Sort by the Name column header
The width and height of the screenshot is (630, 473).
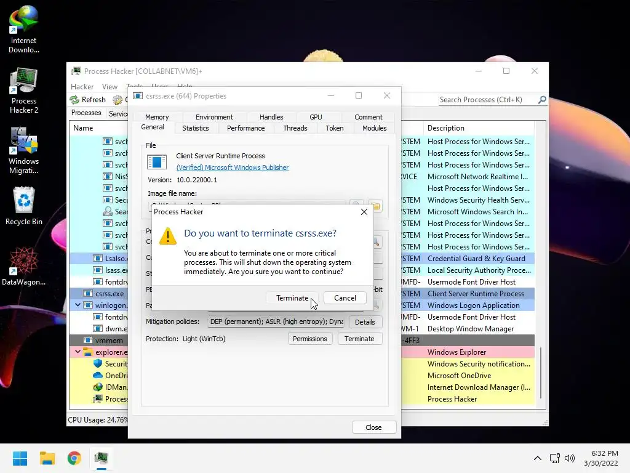tap(83, 128)
